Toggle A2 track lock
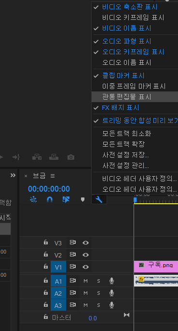The width and height of the screenshot is (178, 331). coord(46,292)
